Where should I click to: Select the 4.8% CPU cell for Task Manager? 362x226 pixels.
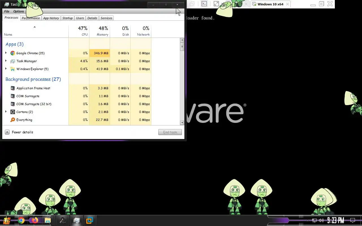[x=79, y=61]
